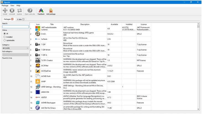
Task: Click the ACME Posh package icon
Action: tap(38, 76)
